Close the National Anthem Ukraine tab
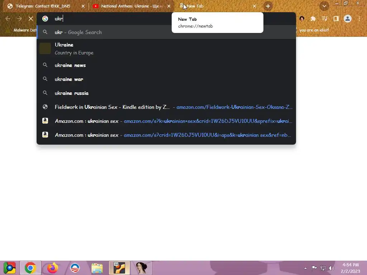Screen dimensions: 367x275 [169, 6]
